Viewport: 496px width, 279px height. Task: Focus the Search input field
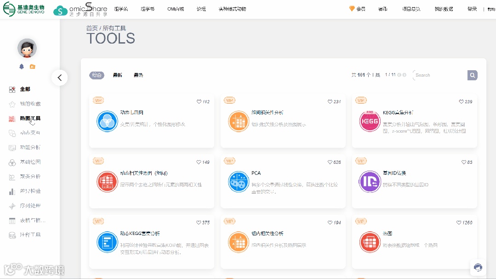tap(440, 75)
